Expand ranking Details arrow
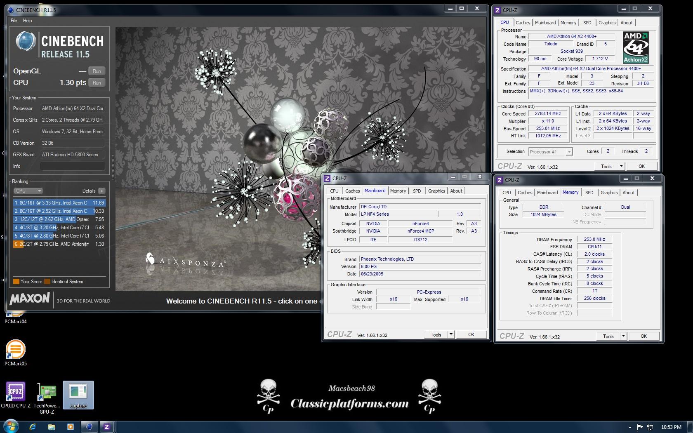 [x=101, y=191]
